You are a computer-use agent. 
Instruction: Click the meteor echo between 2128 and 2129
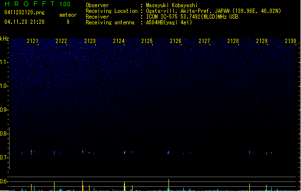coord(249,152)
